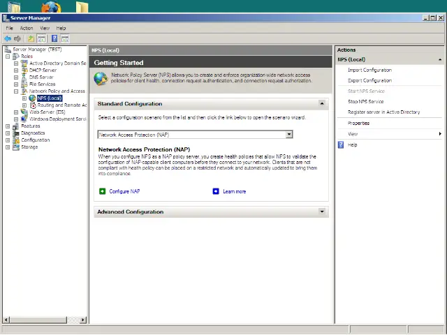Click Stop NPS Service action
This screenshot has width=447, height=335.
[366, 102]
